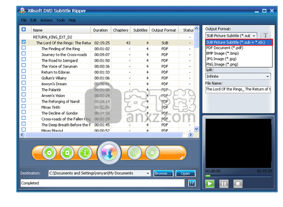
Task: Check The Deep Breath Before checkbox
Action: tap(24, 124)
